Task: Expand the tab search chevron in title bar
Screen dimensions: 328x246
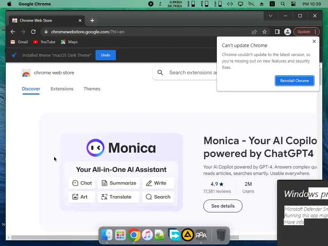Action: point(270,16)
